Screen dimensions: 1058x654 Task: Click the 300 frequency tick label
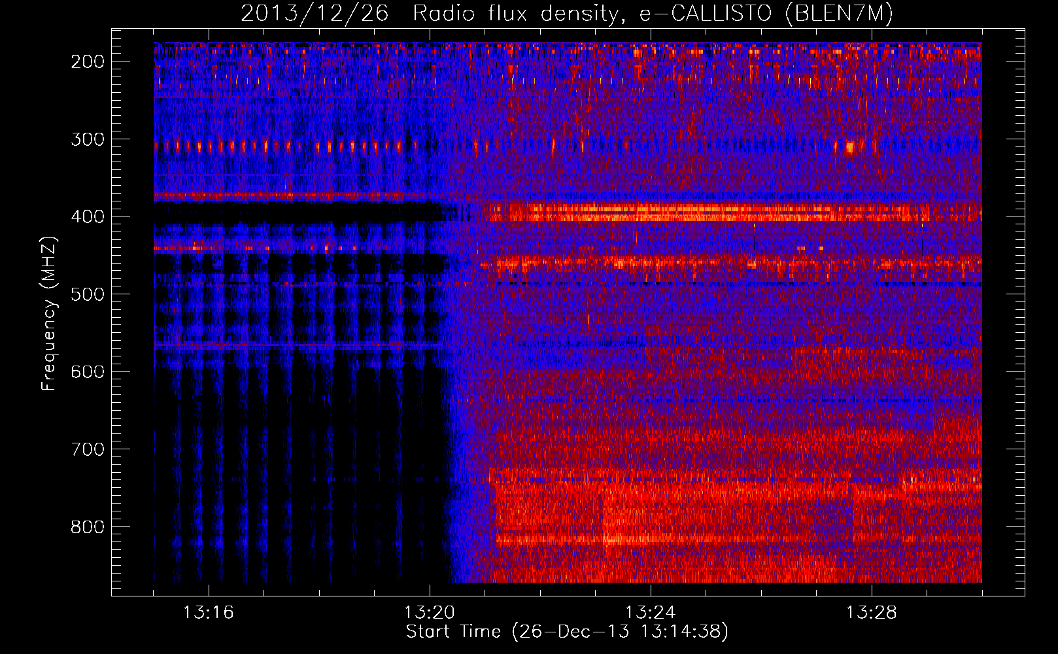(88, 139)
